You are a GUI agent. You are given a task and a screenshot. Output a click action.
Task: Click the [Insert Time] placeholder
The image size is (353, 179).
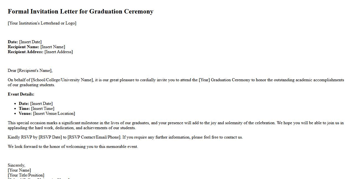(43, 109)
